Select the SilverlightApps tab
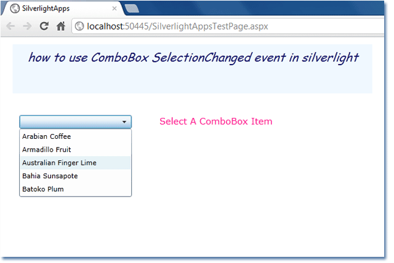 (62, 9)
